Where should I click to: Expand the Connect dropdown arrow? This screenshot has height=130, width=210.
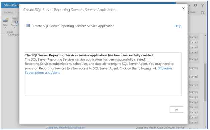pyautogui.click(x=15, y=28)
